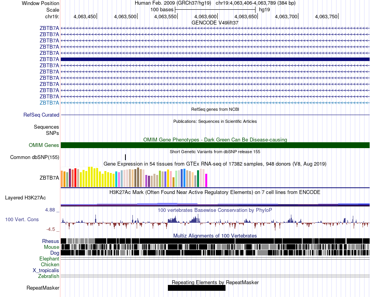
Task: Click the GENCODE V49lift37 track title
Action: [x=215, y=23]
